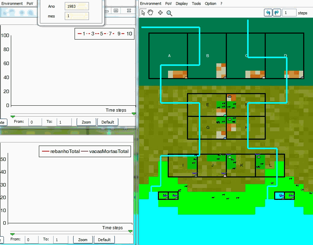Click the step forward arrow icon
The height and width of the screenshot is (245, 313).
pos(277,13)
